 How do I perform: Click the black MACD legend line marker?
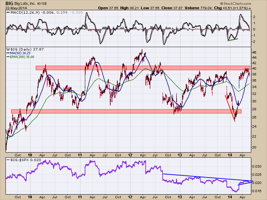pyautogui.click(x=8, y=12)
